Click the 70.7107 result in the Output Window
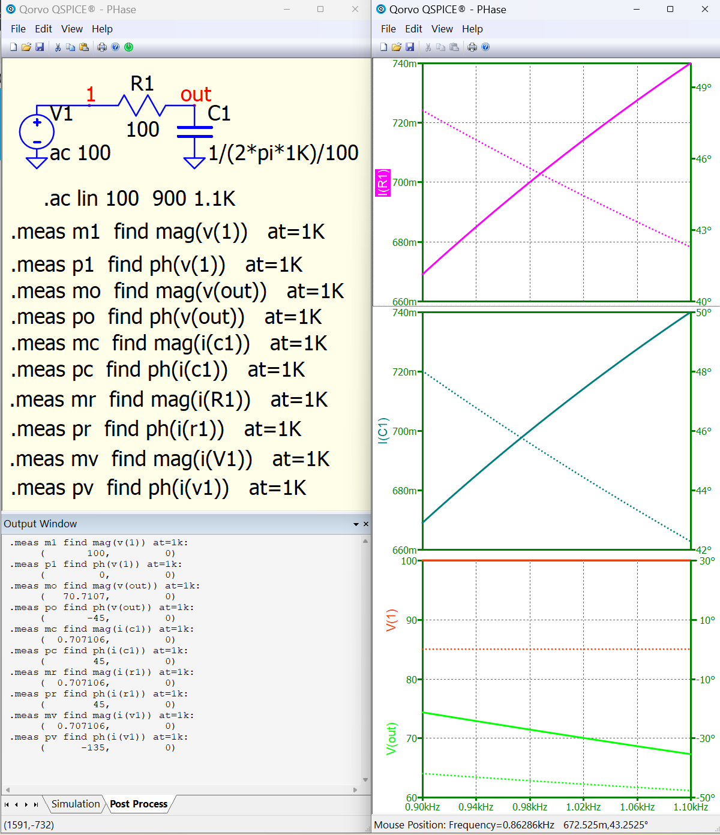Image resolution: width=720 pixels, height=835 pixels. coord(86,596)
